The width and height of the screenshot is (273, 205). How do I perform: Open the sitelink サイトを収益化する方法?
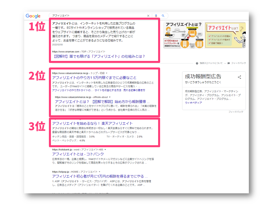coord(108,90)
